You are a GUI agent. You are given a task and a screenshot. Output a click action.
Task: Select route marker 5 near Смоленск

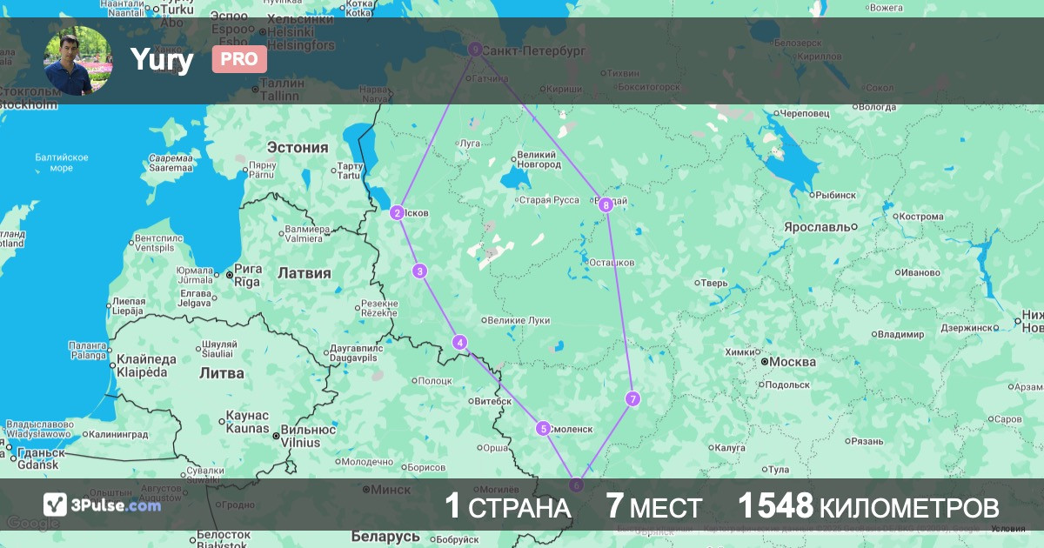pos(543,428)
